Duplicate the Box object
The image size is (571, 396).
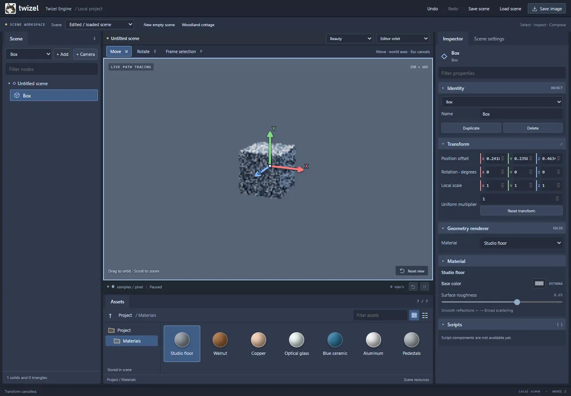(x=471, y=128)
